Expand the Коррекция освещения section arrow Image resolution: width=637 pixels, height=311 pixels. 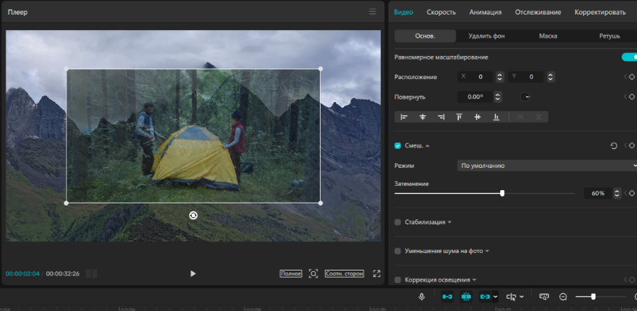pyautogui.click(x=474, y=280)
